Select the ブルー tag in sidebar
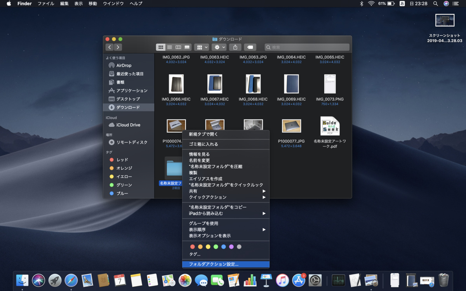466x291 pixels. 129,193
